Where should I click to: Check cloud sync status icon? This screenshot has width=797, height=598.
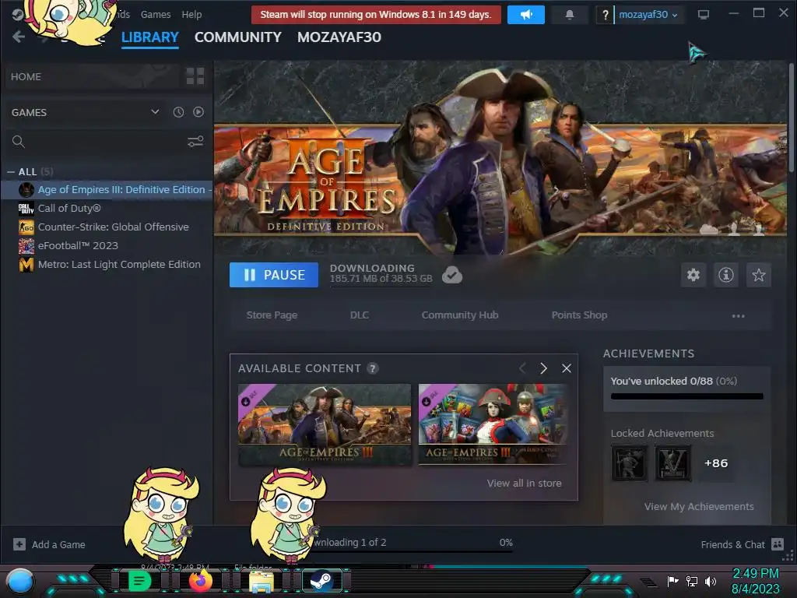tap(452, 275)
